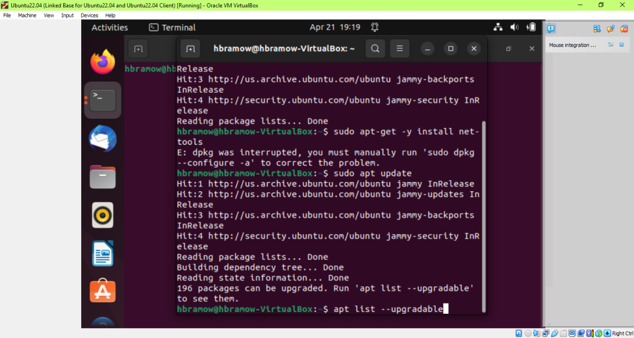The image size is (634, 338).
Task: Open the Files manager in the dock
Action: (102, 176)
